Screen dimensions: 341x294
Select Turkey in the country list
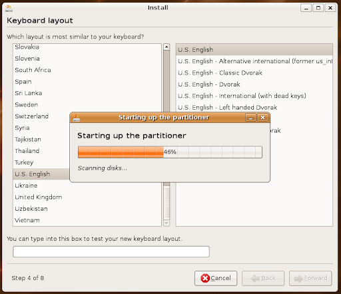point(41,162)
